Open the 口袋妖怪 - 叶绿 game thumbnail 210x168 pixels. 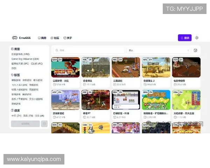126,100
